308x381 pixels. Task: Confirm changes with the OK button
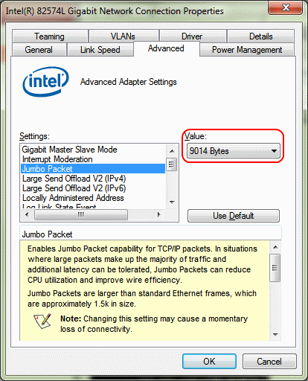209,361
